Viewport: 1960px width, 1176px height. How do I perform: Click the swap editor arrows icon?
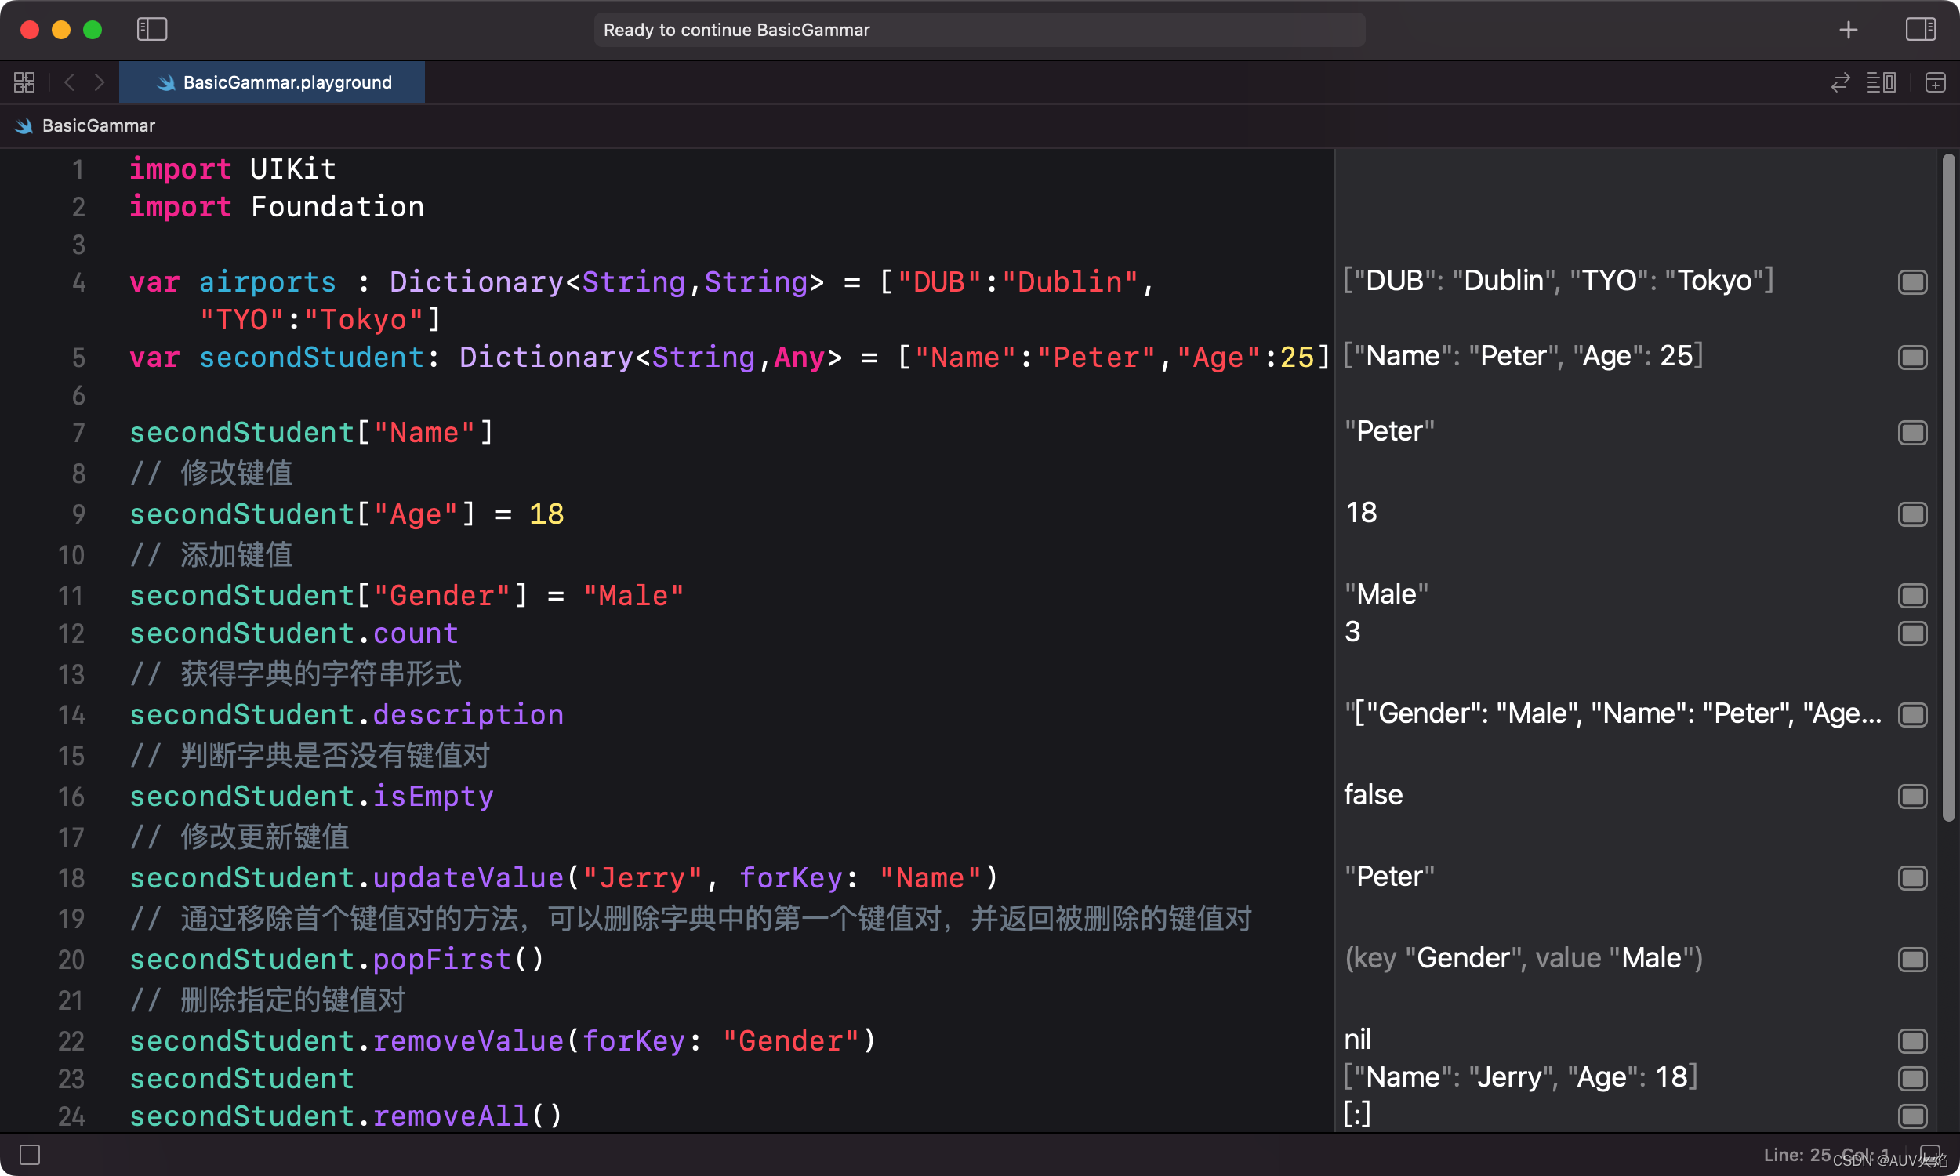[x=1839, y=82]
